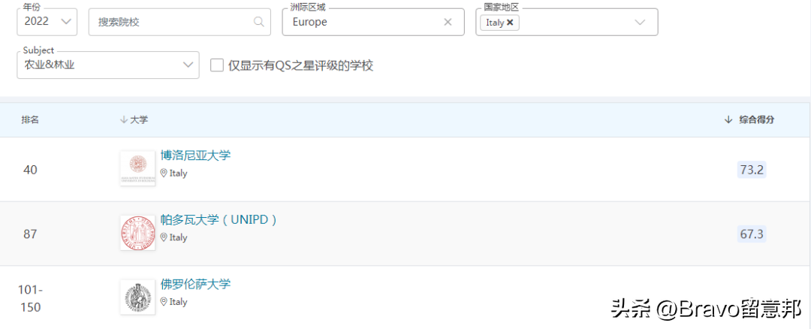
Task: Click location pin icon under 佛罗伦萨大学
Action: click(x=164, y=302)
